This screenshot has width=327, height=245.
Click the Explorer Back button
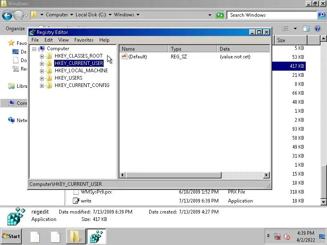(7, 15)
